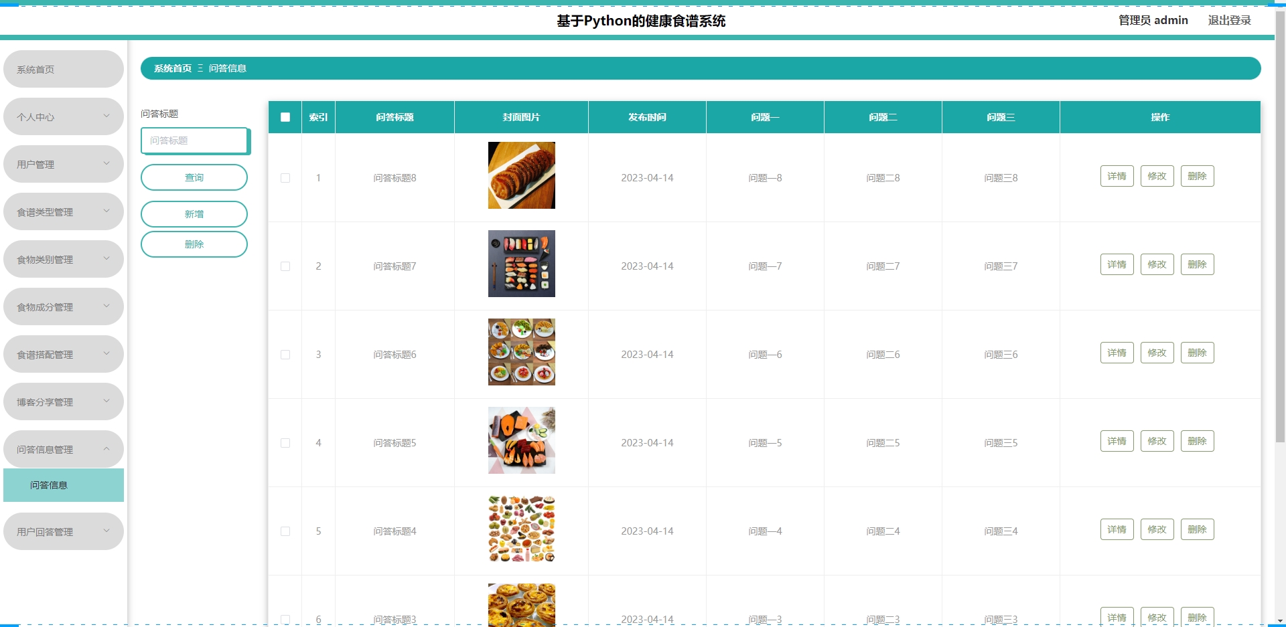Check the checkbox for row 问答标题7
The width and height of the screenshot is (1286, 627).
pyautogui.click(x=285, y=266)
